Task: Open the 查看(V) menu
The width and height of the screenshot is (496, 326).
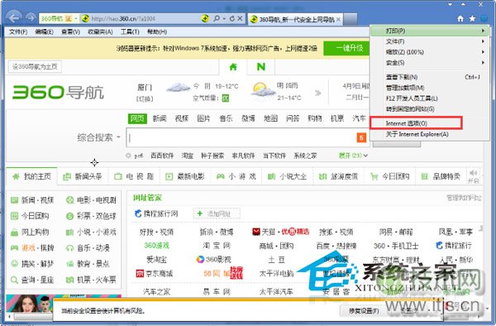Action: pyautogui.click(x=70, y=32)
